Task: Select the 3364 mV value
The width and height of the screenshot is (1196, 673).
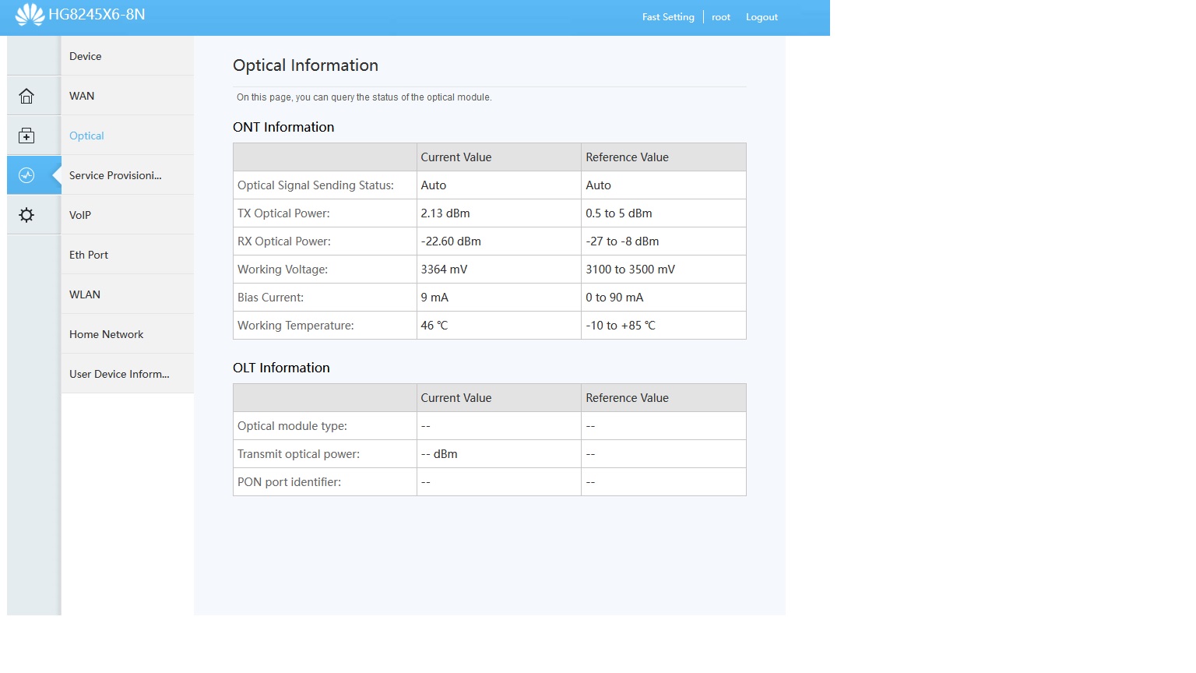Action: pos(444,270)
